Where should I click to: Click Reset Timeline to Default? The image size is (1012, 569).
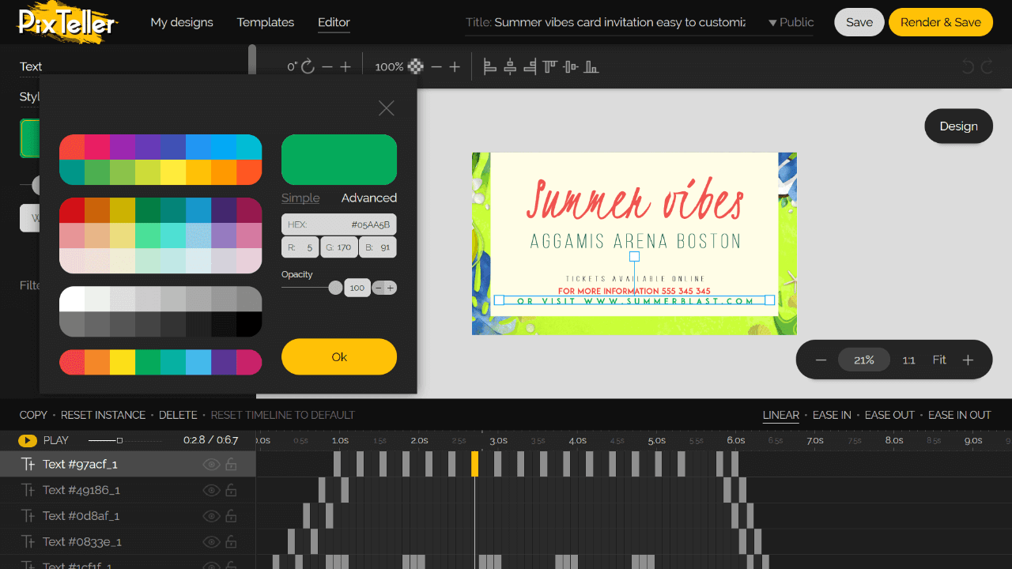283,415
